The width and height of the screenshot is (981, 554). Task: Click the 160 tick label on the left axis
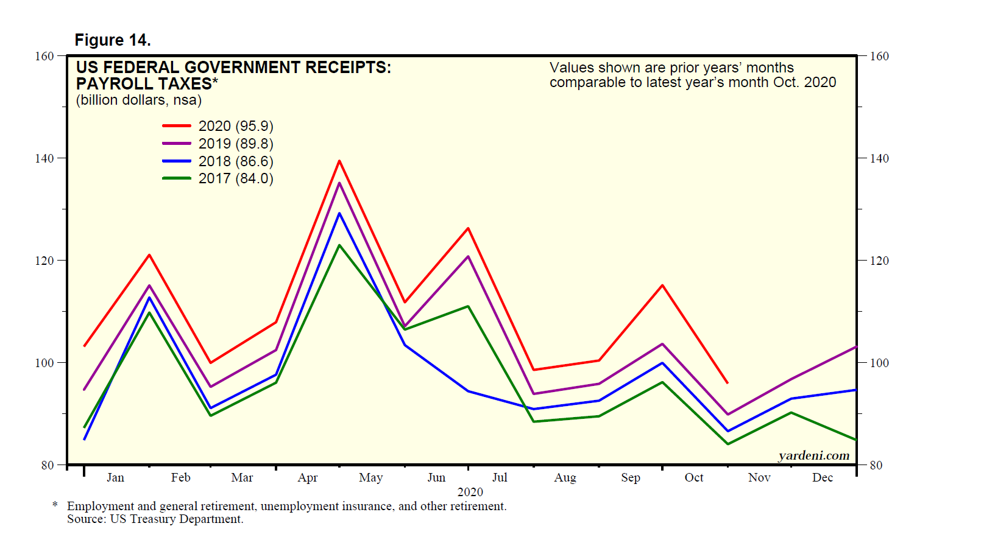coord(44,56)
